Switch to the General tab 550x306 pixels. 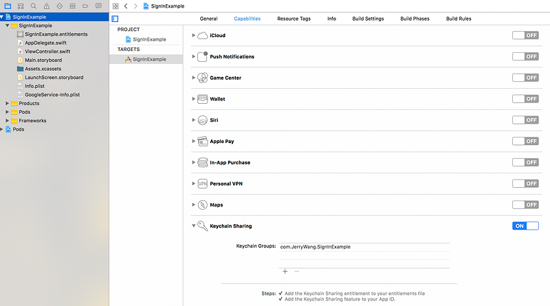pos(209,19)
